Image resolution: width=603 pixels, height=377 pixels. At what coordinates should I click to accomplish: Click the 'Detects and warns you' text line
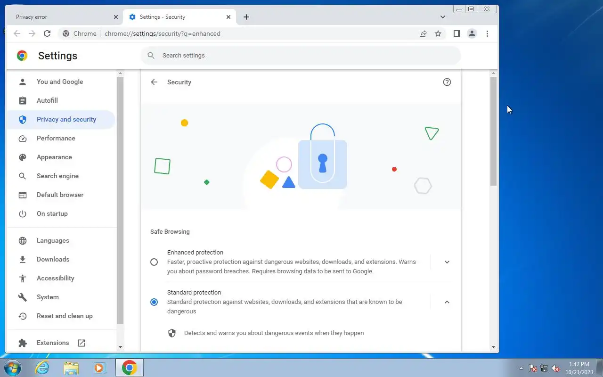tap(274, 333)
